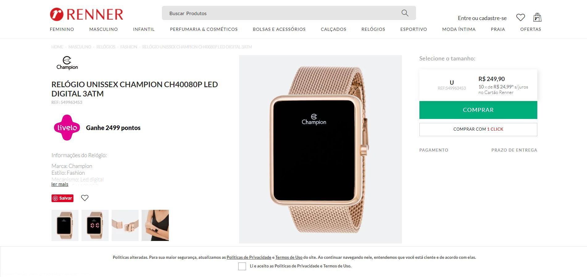This screenshot has width=587, height=277.
Task: Open the Relógios menu
Action: coord(373,29)
